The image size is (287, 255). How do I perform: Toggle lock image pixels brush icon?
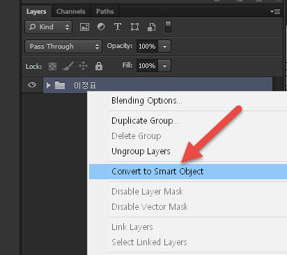pyautogui.click(x=68, y=66)
